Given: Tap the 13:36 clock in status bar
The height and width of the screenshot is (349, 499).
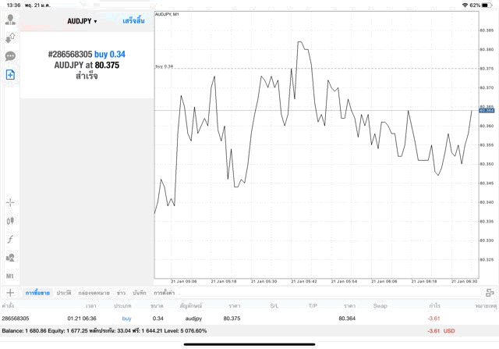Looking at the screenshot, I should pyautogui.click(x=13, y=5).
